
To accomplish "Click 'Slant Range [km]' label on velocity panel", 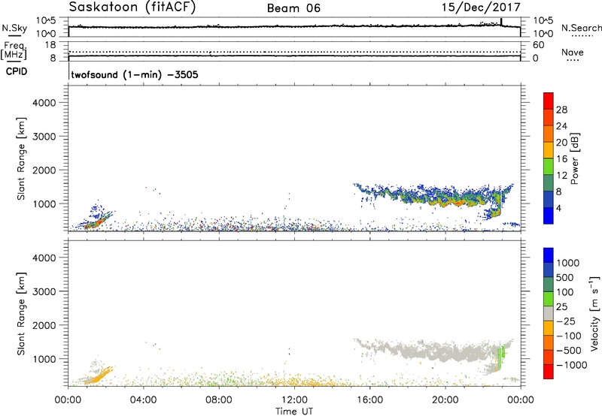I will click(21, 314).
